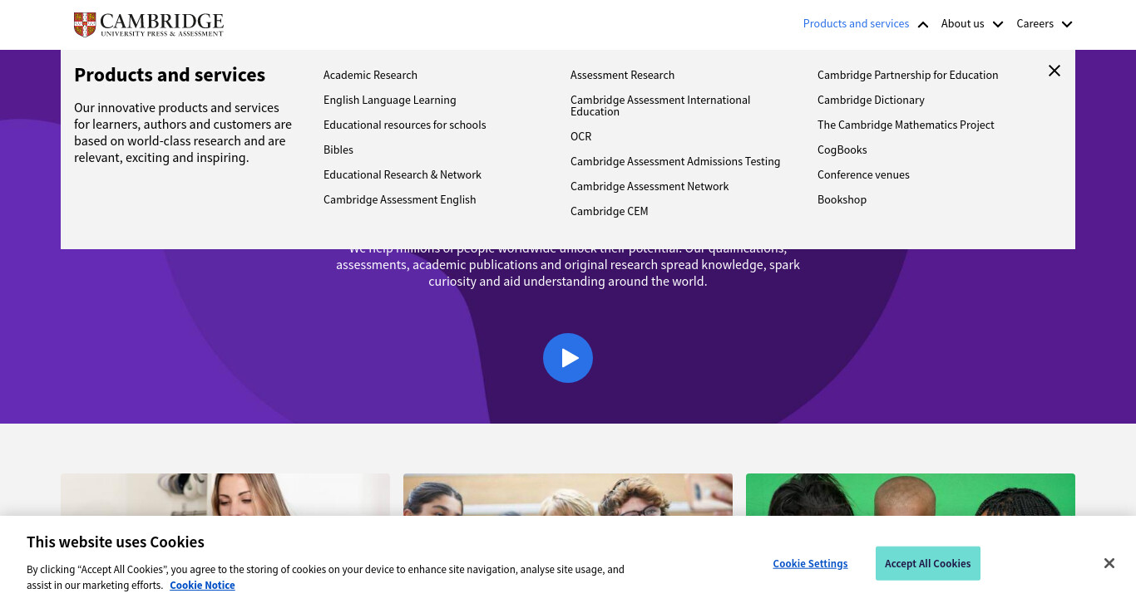1136x613 pixels.
Task: Open Cambridge Assessment International Education
Action: (x=660, y=105)
